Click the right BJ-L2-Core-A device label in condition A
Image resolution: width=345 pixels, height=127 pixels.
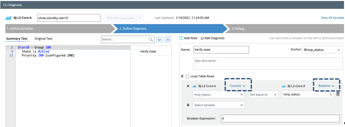pyautogui.click(x=296, y=86)
